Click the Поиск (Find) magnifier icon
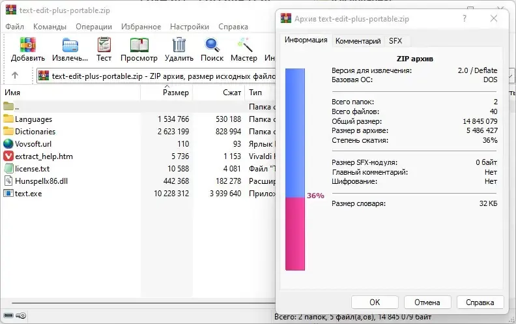Screen dimensions: 516x324 212,45
